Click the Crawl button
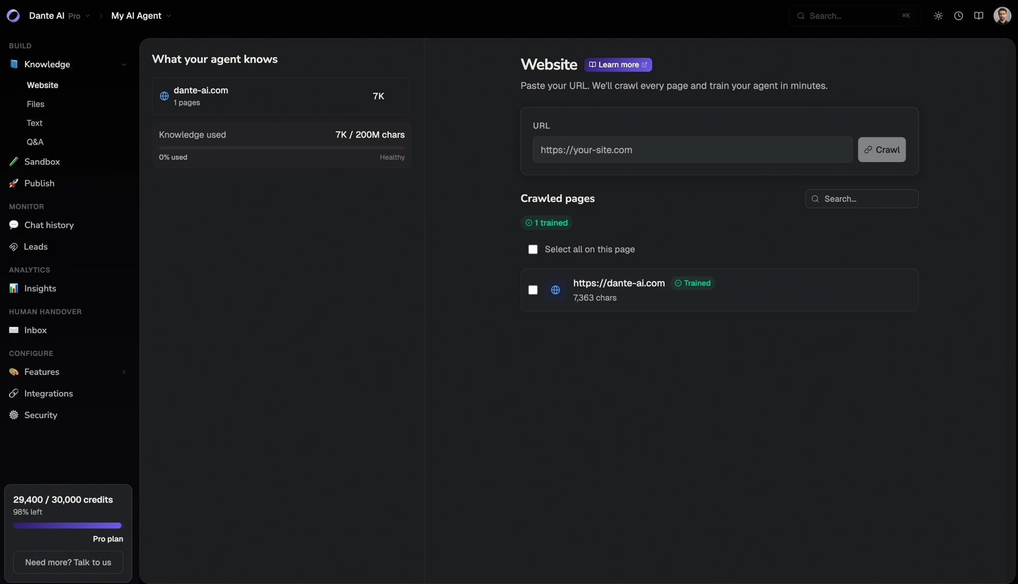The height and width of the screenshot is (584, 1018). pos(882,150)
